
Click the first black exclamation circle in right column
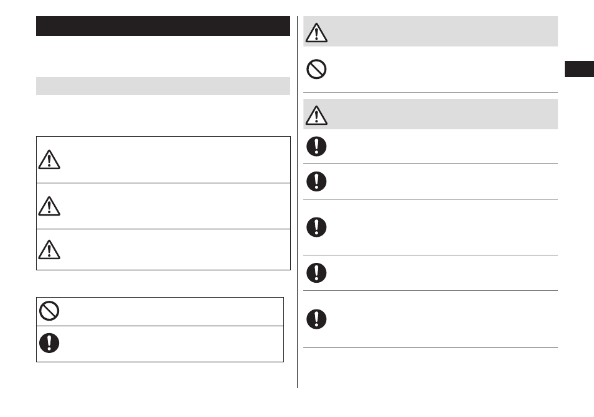pos(316,146)
